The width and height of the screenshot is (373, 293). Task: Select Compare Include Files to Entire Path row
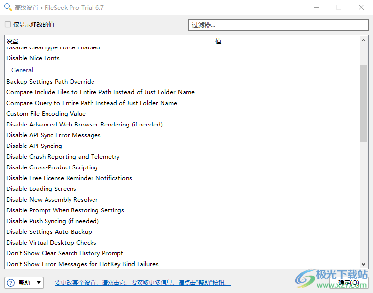coord(182,92)
